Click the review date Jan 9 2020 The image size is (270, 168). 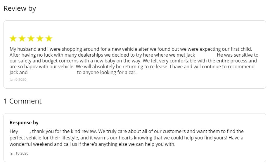(x=18, y=79)
